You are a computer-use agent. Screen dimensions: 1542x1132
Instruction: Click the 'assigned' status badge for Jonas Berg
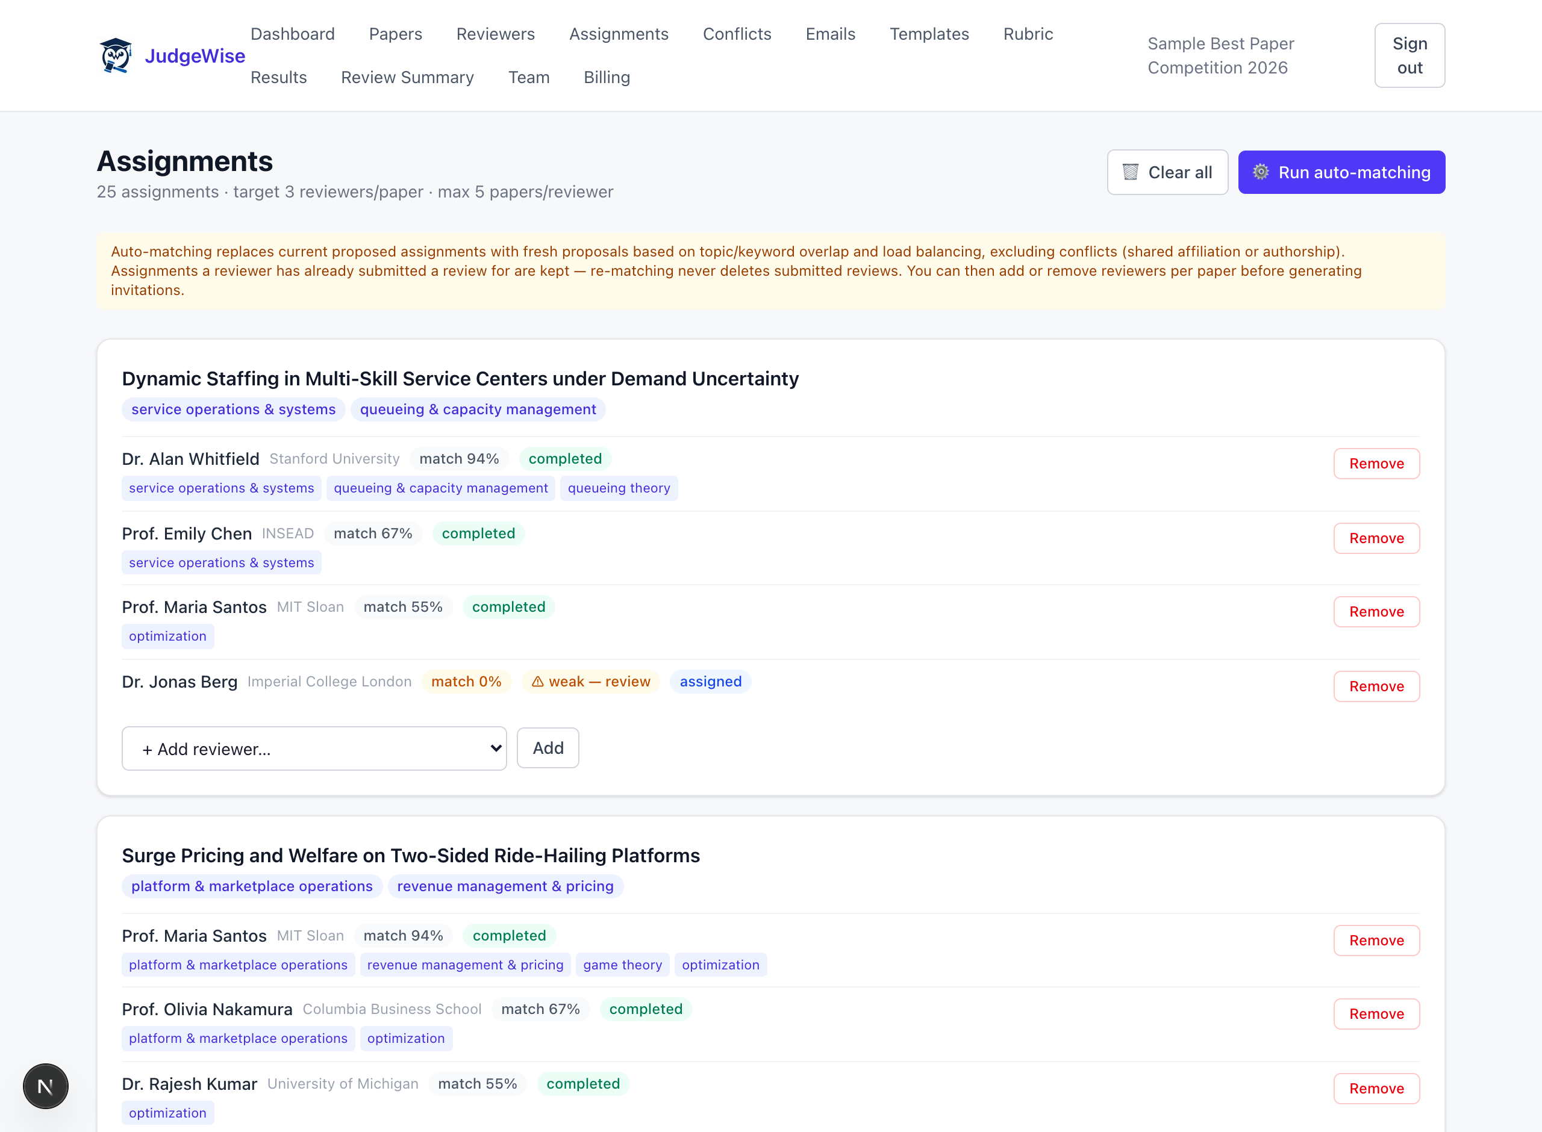click(x=710, y=682)
